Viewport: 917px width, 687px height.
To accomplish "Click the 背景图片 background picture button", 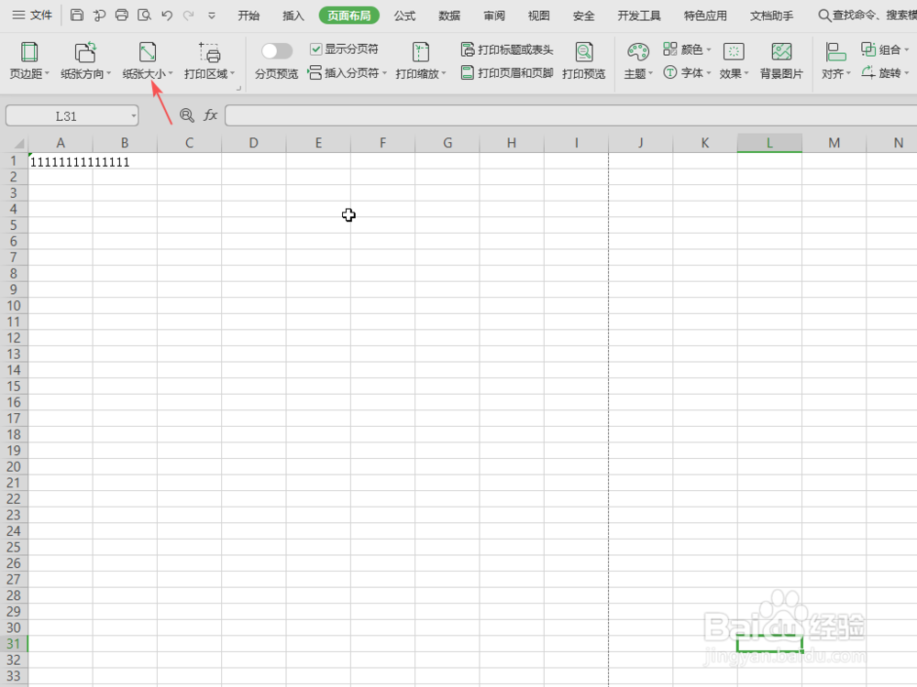I will (x=781, y=60).
